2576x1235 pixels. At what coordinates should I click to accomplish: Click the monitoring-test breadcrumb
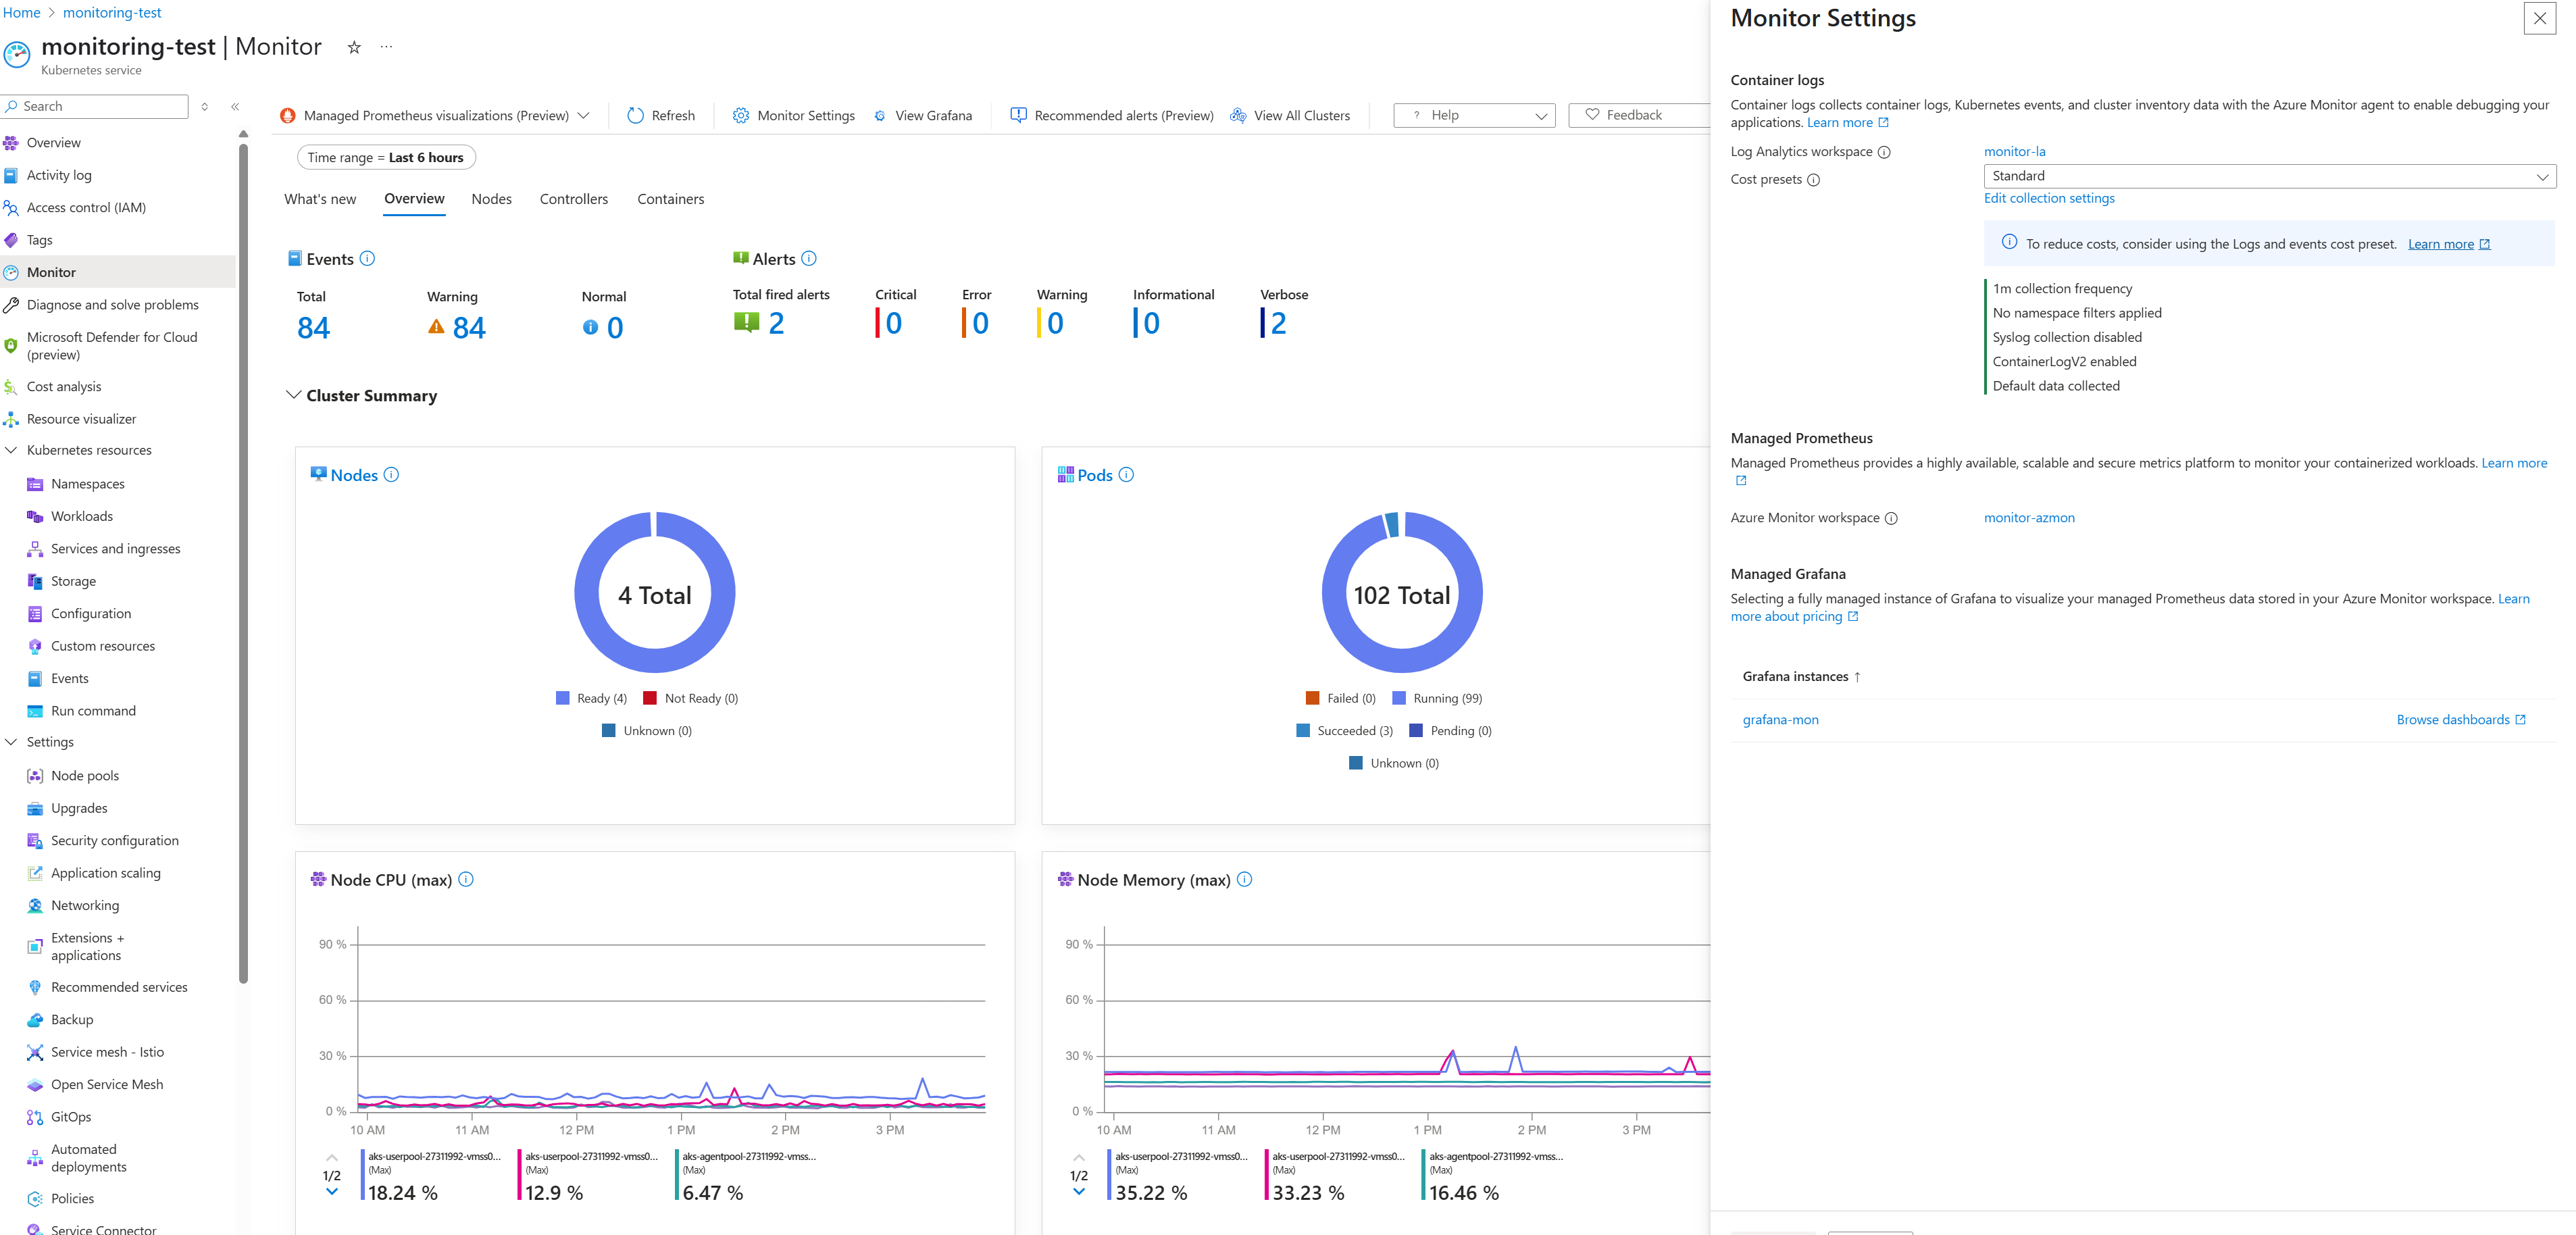[x=112, y=13]
